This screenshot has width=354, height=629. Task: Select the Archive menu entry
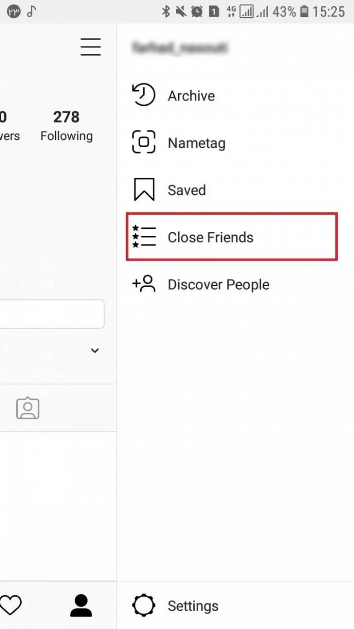click(x=235, y=95)
